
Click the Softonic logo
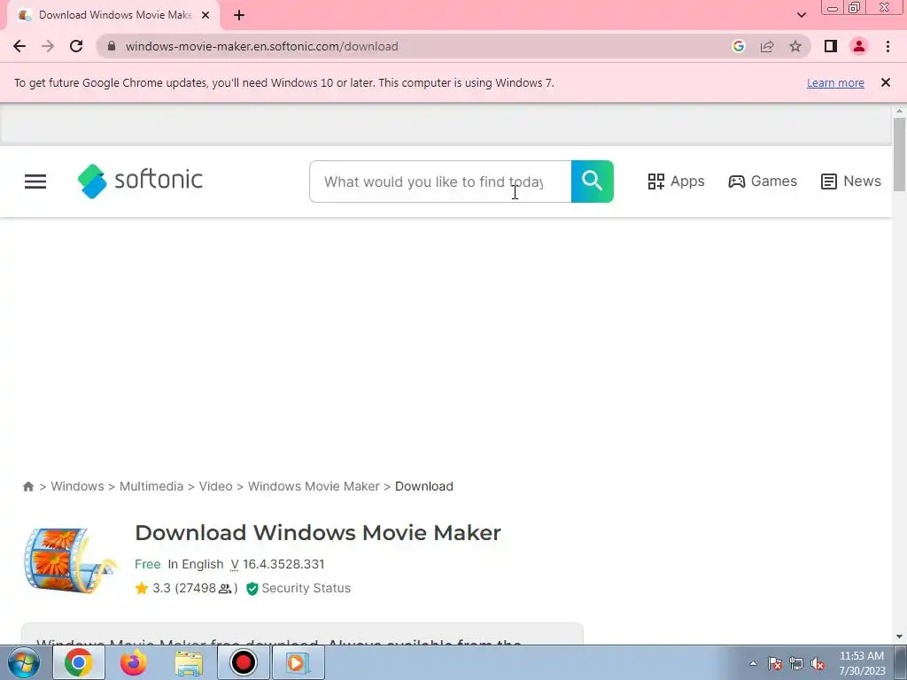click(140, 181)
